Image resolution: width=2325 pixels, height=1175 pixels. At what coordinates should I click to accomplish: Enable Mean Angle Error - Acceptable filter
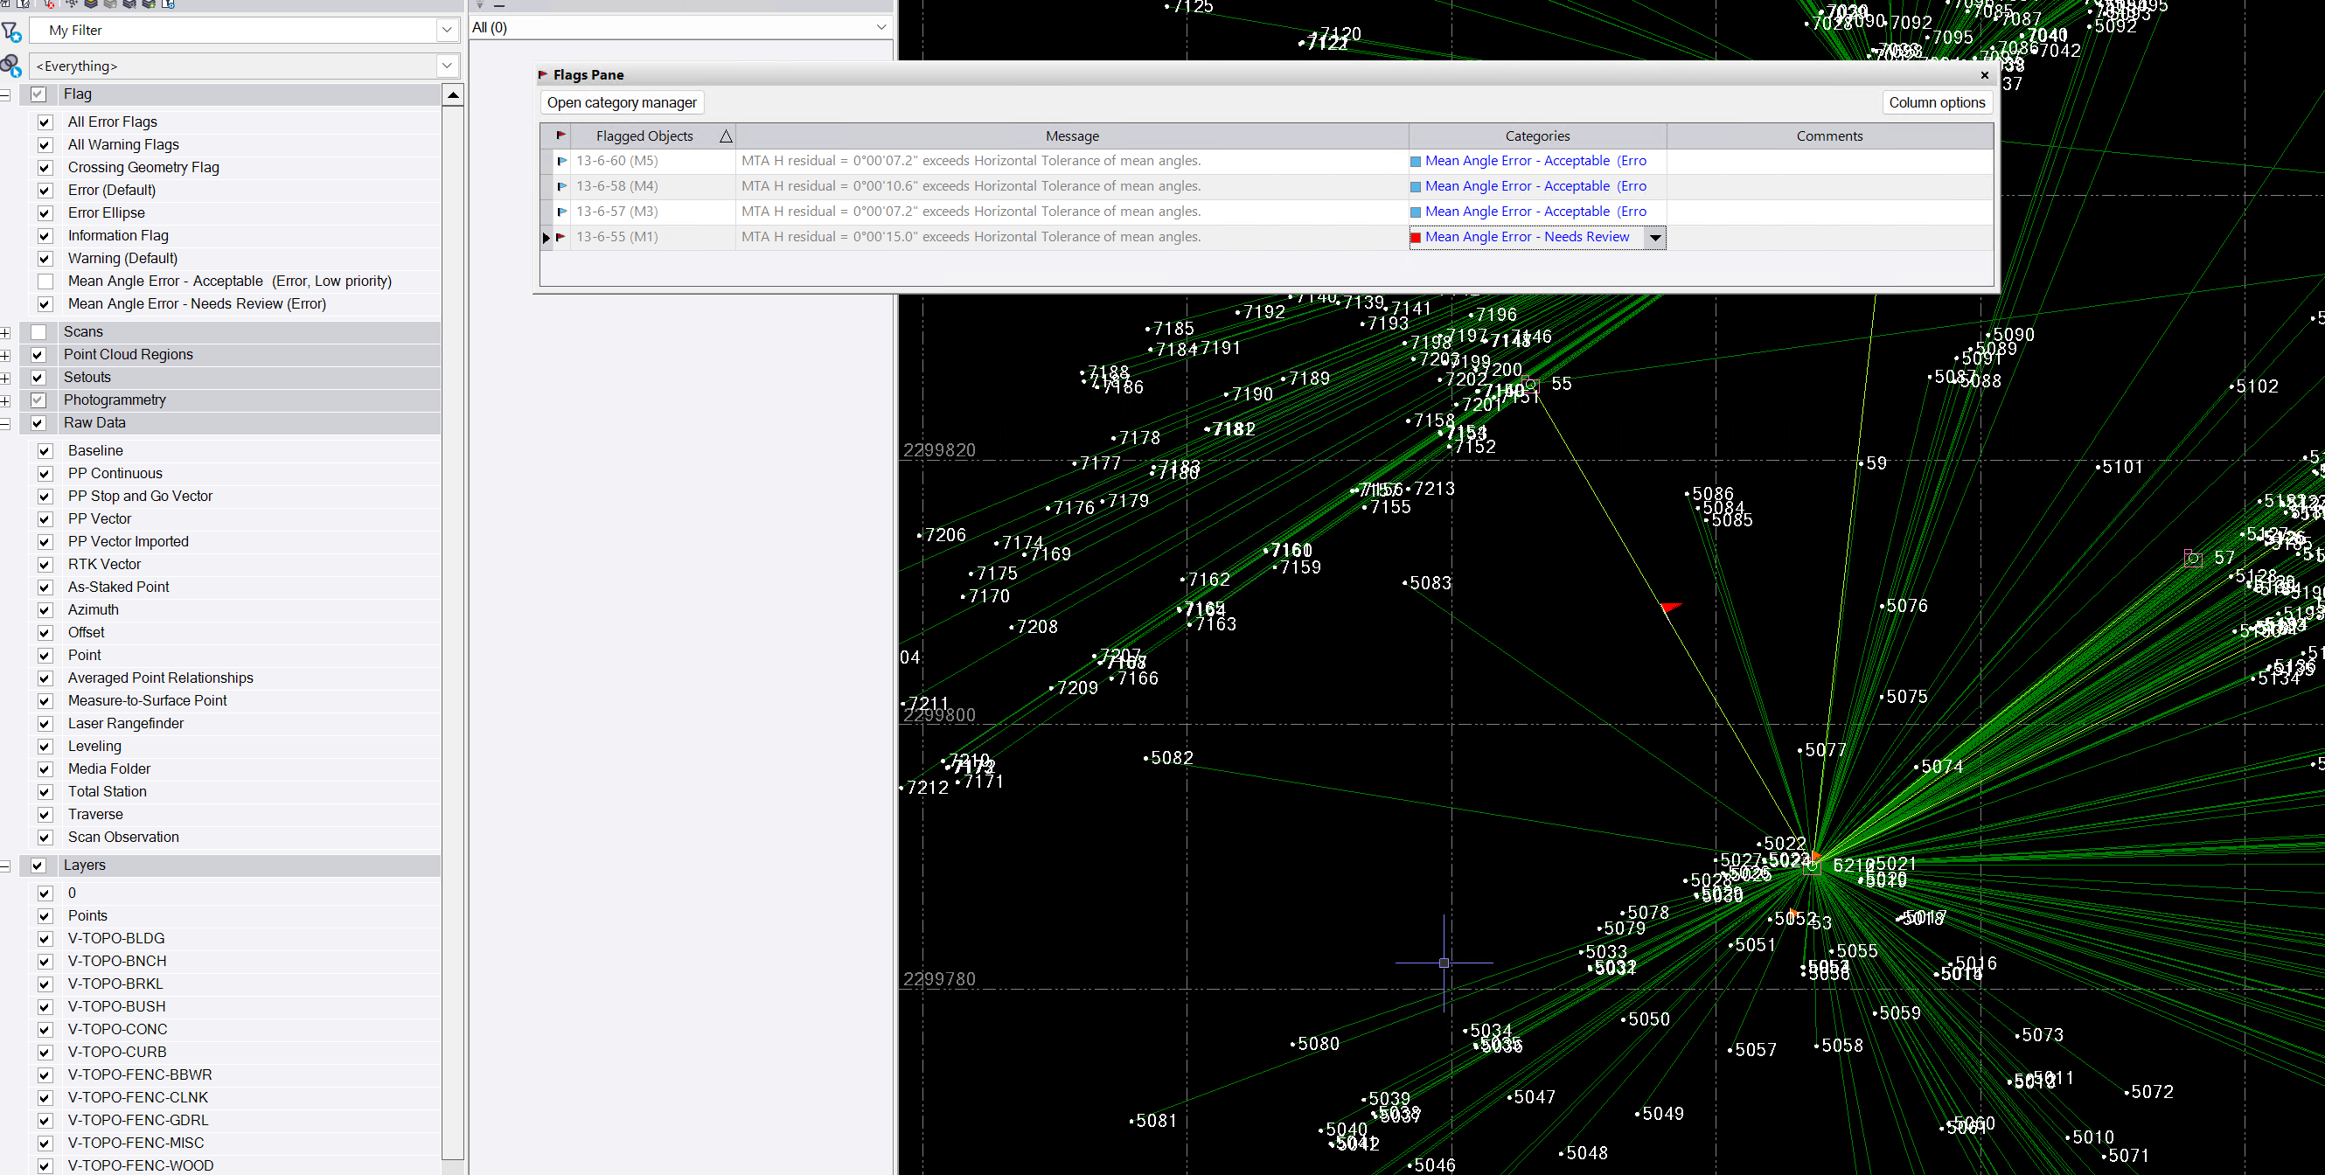(x=45, y=281)
